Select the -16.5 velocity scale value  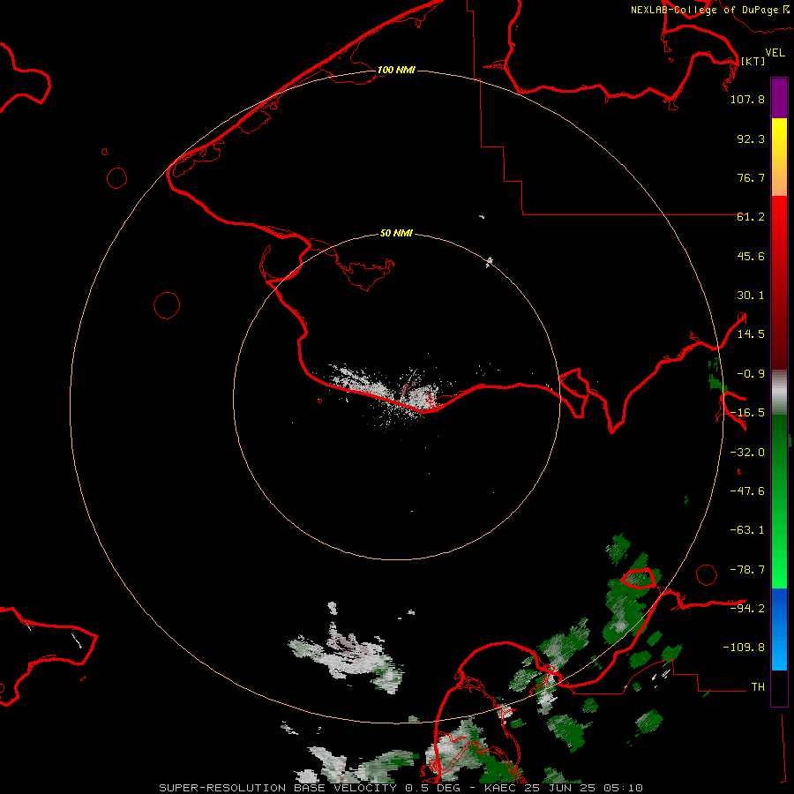(x=747, y=413)
